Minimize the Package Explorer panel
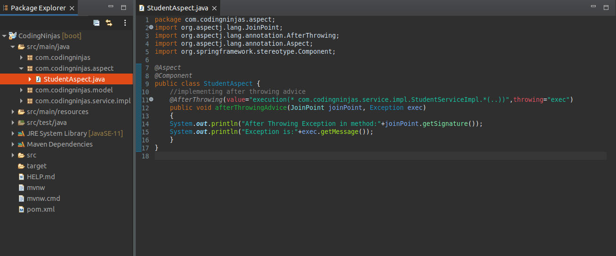This screenshot has height=256, width=616. tap(111, 7)
